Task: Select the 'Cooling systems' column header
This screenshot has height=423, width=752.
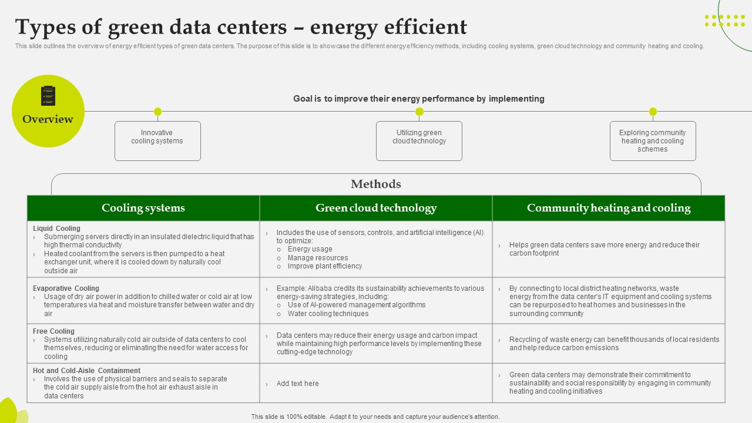Action: coord(143,208)
